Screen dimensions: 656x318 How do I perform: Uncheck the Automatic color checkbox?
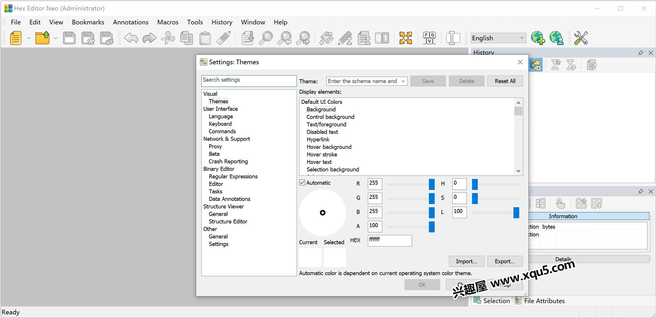[x=302, y=183]
